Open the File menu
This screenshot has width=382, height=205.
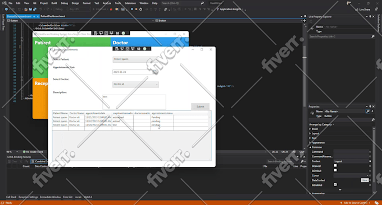(x=11, y=3)
